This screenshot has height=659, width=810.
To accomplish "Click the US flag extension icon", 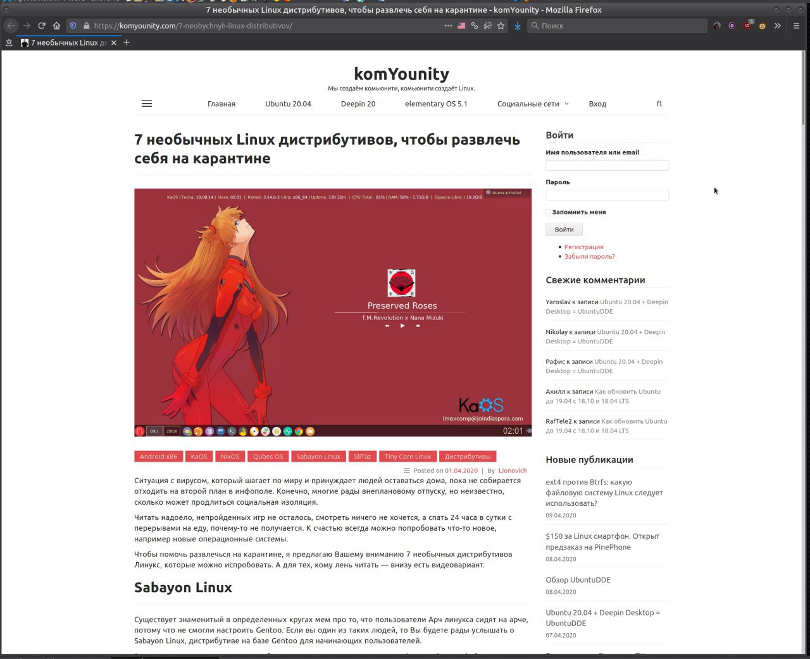I will point(461,26).
